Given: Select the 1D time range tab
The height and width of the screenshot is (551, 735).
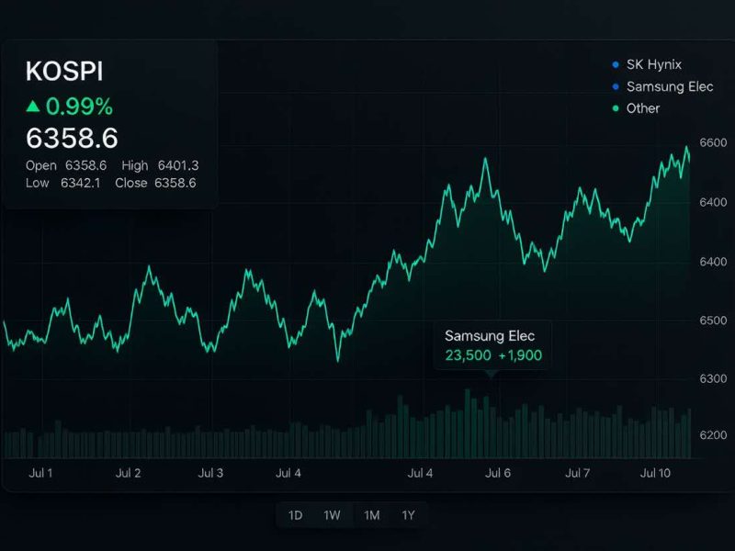Looking at the screenshot, I should pyautogui.click(x=295, y=515).
